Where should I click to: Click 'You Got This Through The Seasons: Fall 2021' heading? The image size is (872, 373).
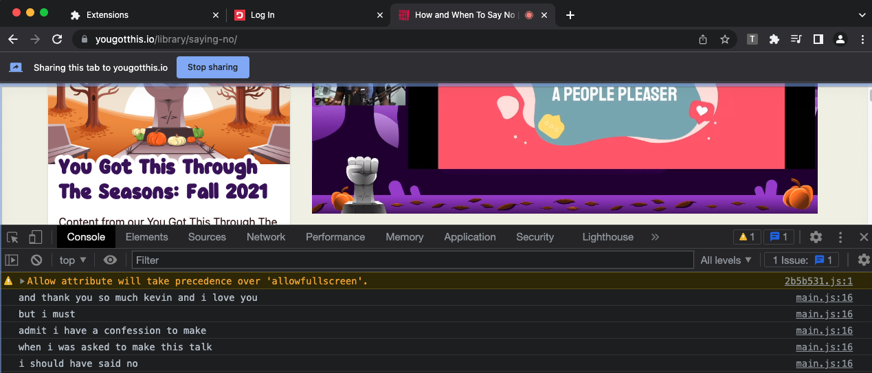click(163, 179)
